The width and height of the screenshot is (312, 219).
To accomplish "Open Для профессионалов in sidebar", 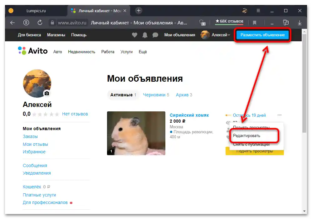I will [45, 202].
